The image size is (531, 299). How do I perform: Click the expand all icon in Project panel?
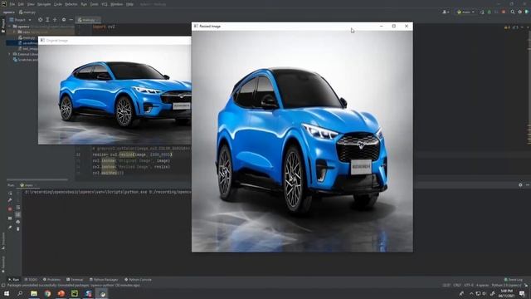[x=47, y=20]
